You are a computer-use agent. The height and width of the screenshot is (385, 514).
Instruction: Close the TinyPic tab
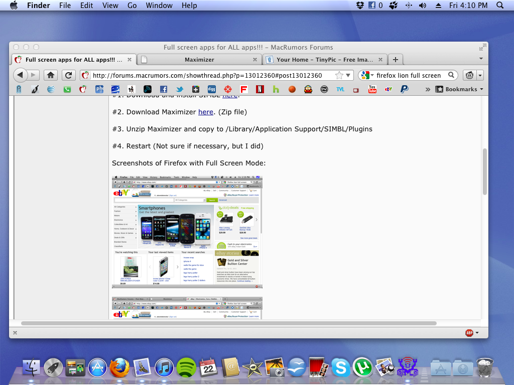[380, 60]
